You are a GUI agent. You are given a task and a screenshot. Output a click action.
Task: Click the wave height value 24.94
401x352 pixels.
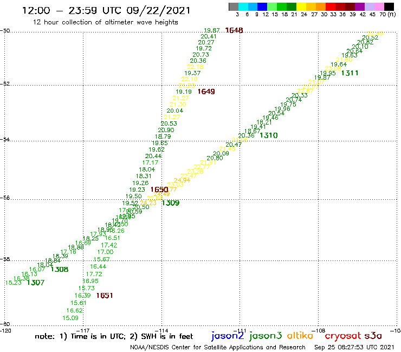point(182,180)
